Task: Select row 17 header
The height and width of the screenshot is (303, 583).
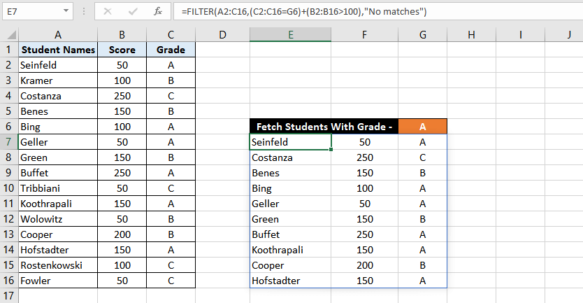Action: point(9,296)
